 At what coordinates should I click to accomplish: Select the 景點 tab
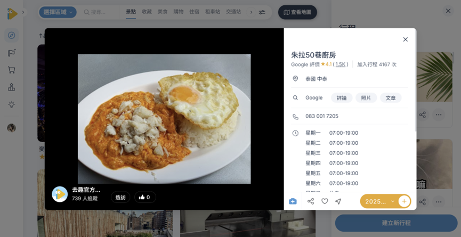pos(131,12)
